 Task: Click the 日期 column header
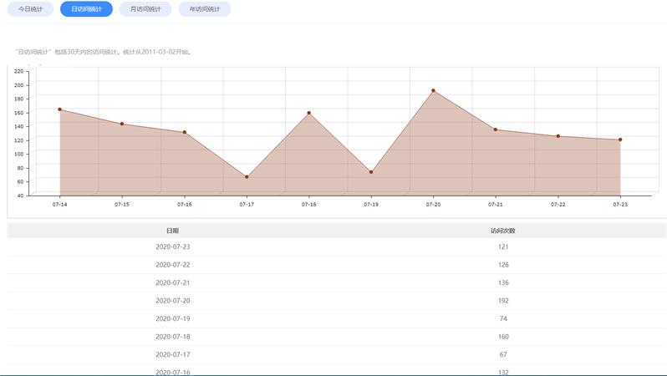pos(172,231)
